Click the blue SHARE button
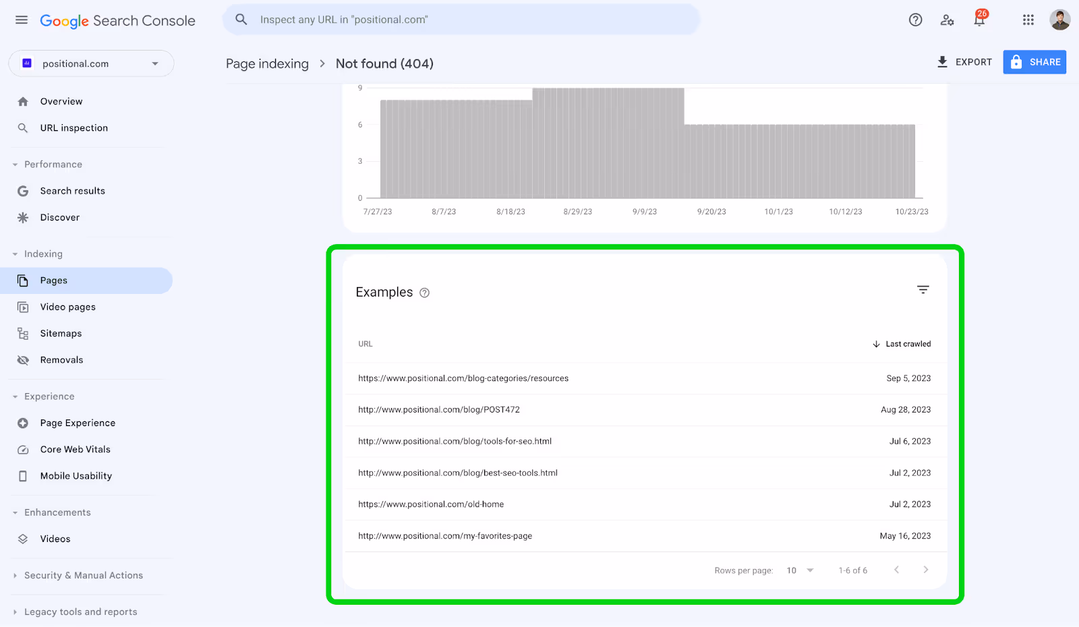 click(x=1034, y=62)
